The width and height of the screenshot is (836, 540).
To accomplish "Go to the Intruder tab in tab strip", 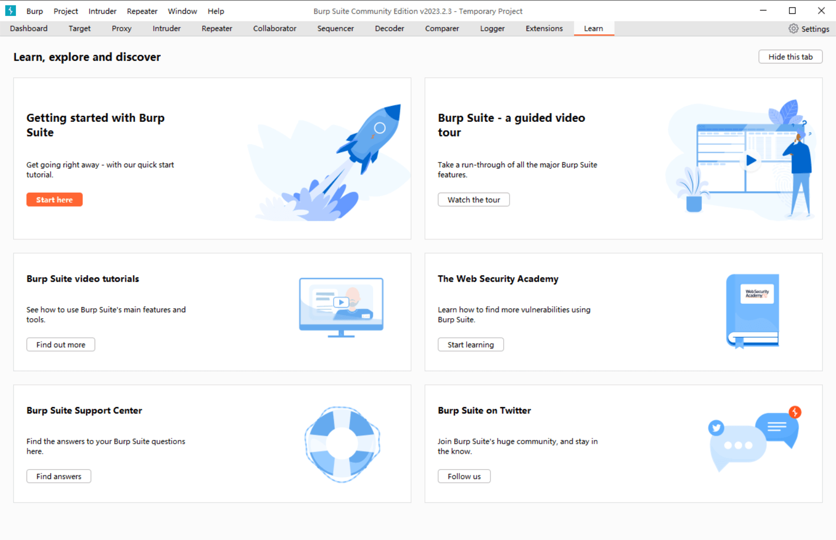I will pyautogui.click(x=167, y=29).
